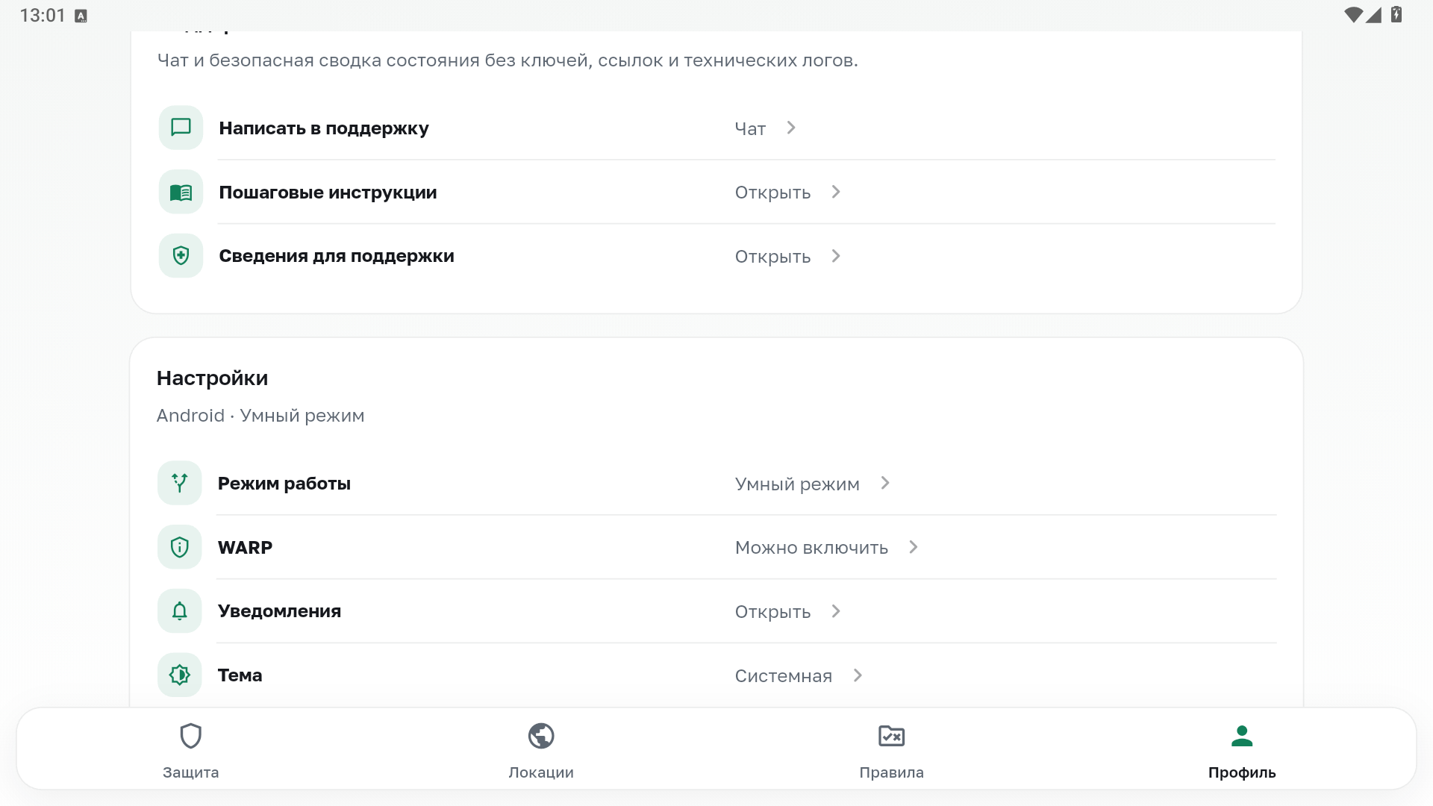This screenshot has height=806, width=1433.
Task: Tap the clock showing 13:01
Action: pos(43,16)
